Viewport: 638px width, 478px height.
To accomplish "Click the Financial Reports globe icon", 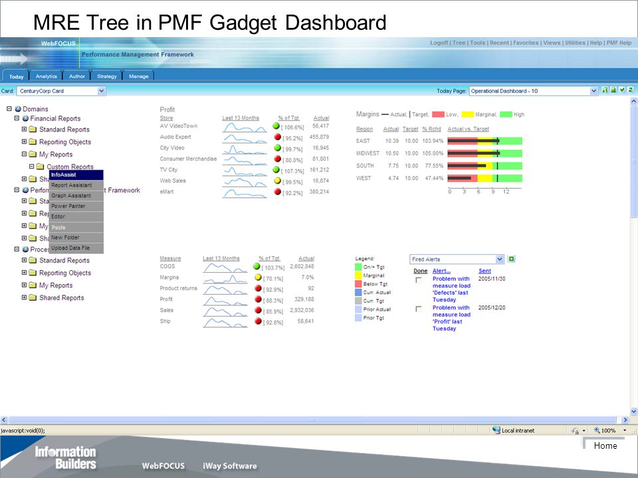I will pyautogui.click(x=25, y=118).
